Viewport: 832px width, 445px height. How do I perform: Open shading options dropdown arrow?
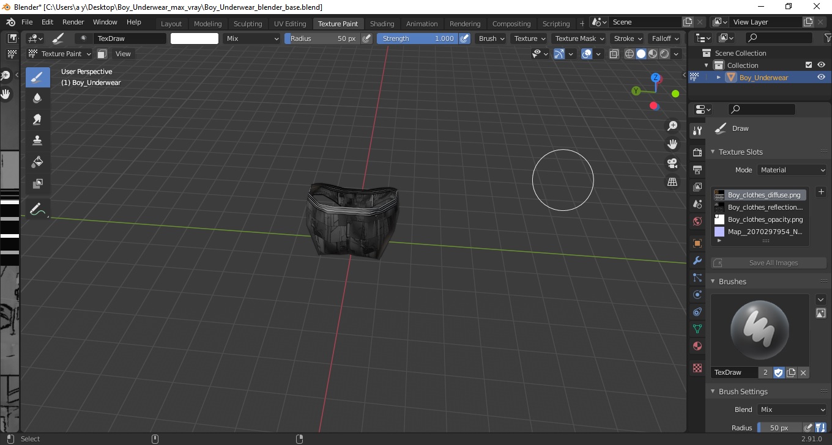click(677, 54)
